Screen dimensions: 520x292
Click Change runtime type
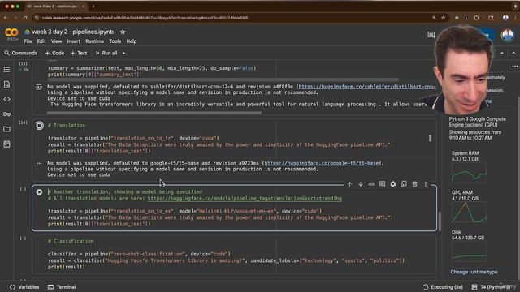click(x=474, y=272)
